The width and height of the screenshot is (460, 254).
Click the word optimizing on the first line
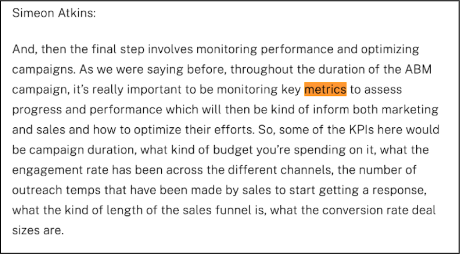point(389,50)
